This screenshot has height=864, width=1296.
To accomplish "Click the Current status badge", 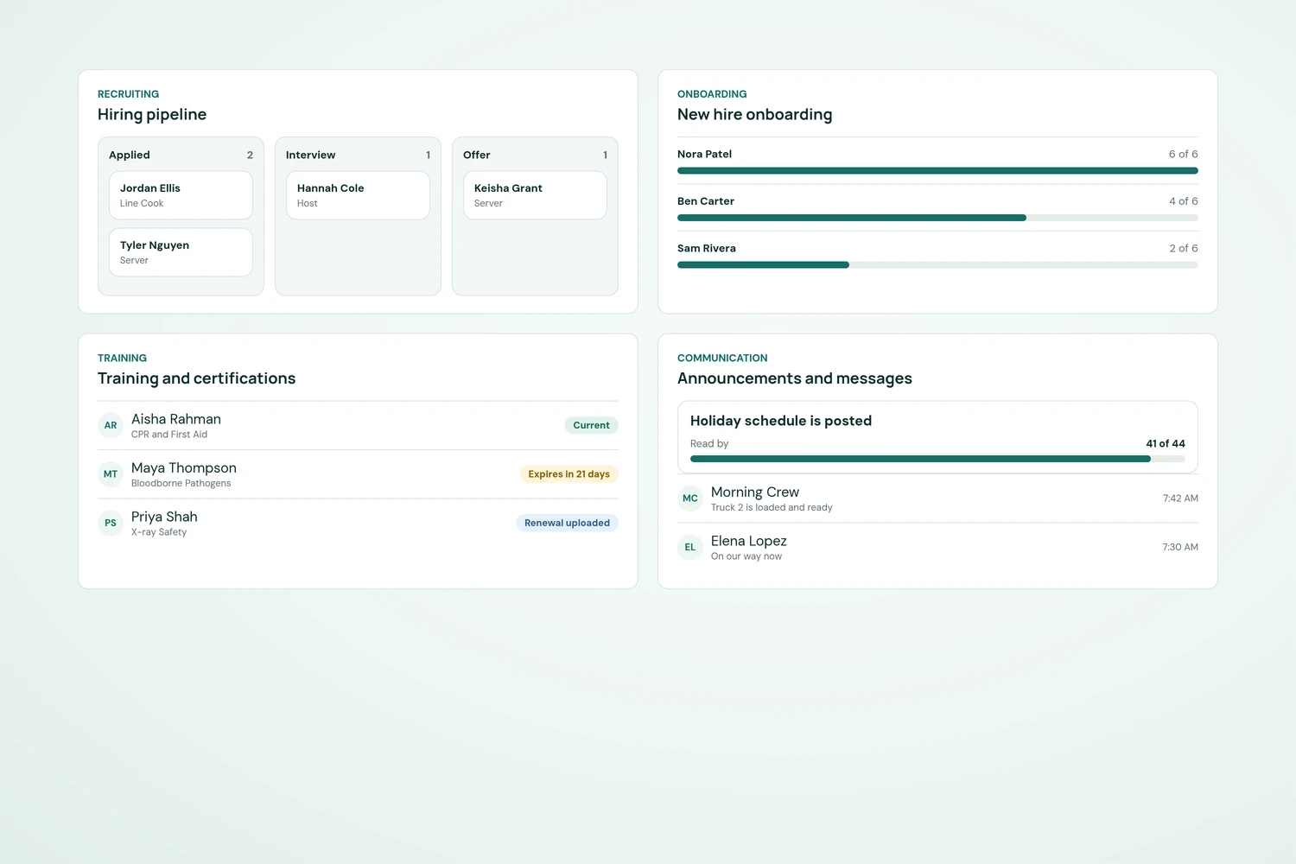I will click(592, 425).
